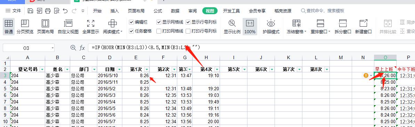
Task: Toggle 编辑栏 formula bar checkbox
Action: pyautogui.click(x=131, y=22)
